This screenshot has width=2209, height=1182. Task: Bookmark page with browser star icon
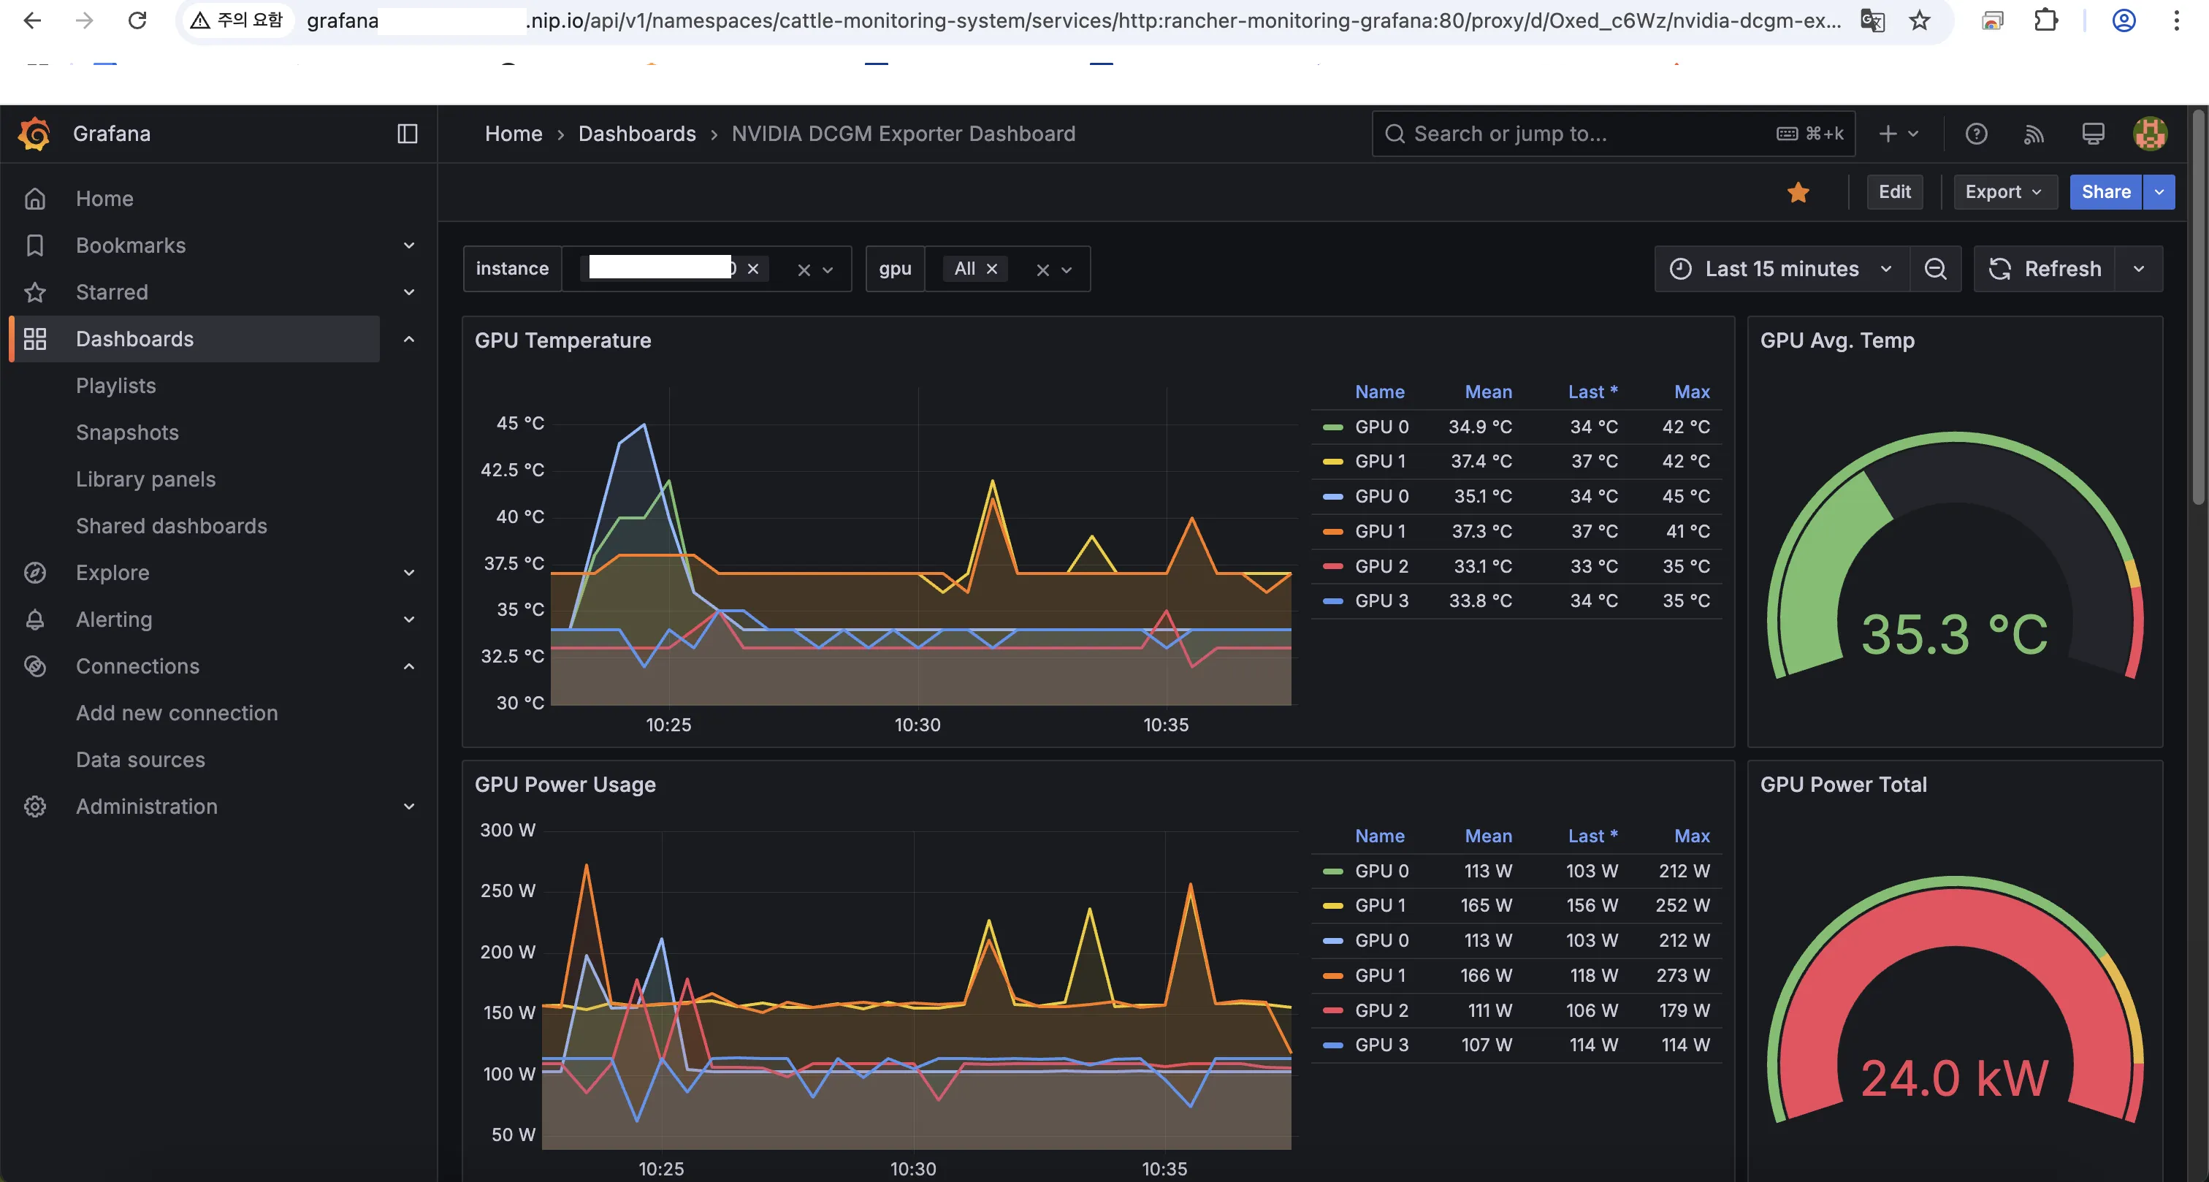click(1919, 20)
